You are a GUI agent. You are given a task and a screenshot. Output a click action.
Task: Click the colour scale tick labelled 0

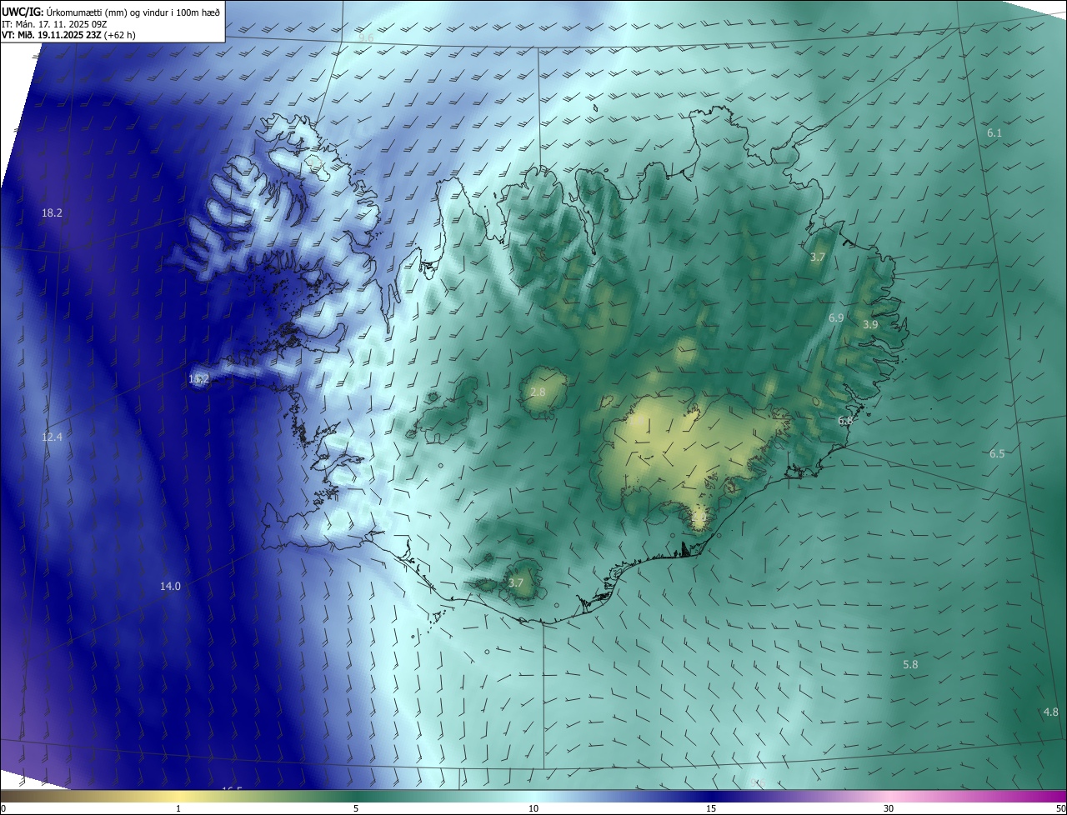pyautogui.click(x=3, y=808)
